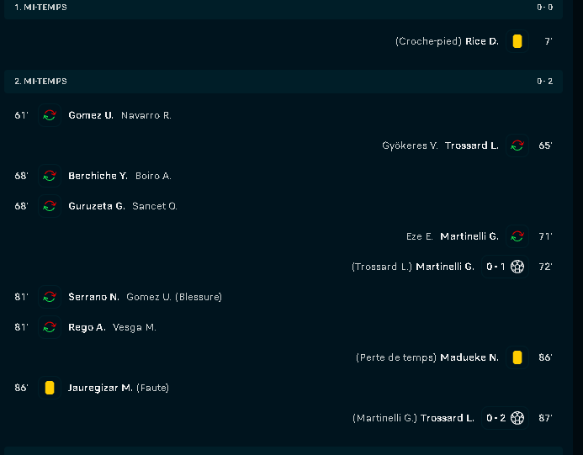The width and height of the screenshot is (583, 455).
Task: Click the 7' minute marker
Action: tap(549, 41)
